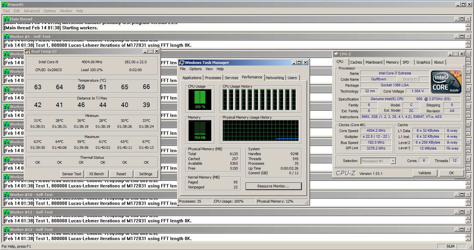
Task: Click the Worker #1 Self-Test window icon
Action: 6,37
